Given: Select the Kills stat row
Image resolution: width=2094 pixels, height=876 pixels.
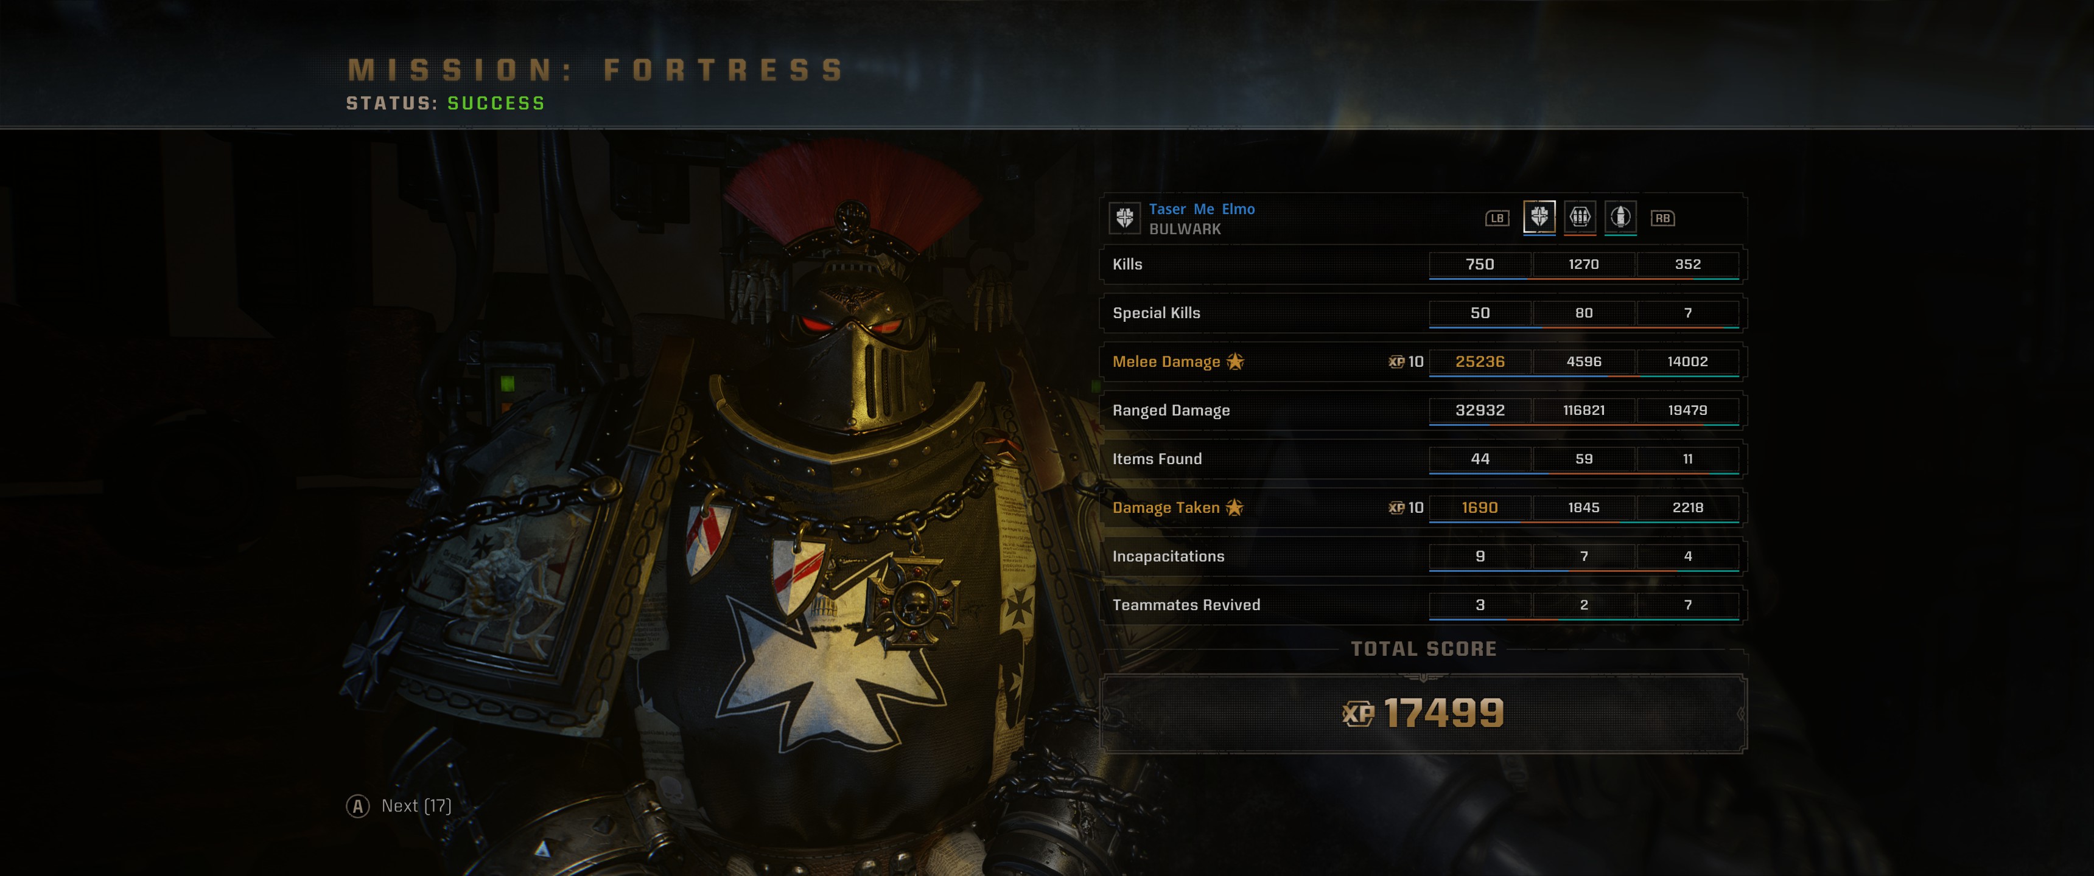Looking at the screenshot, I should click(1423, 264).
